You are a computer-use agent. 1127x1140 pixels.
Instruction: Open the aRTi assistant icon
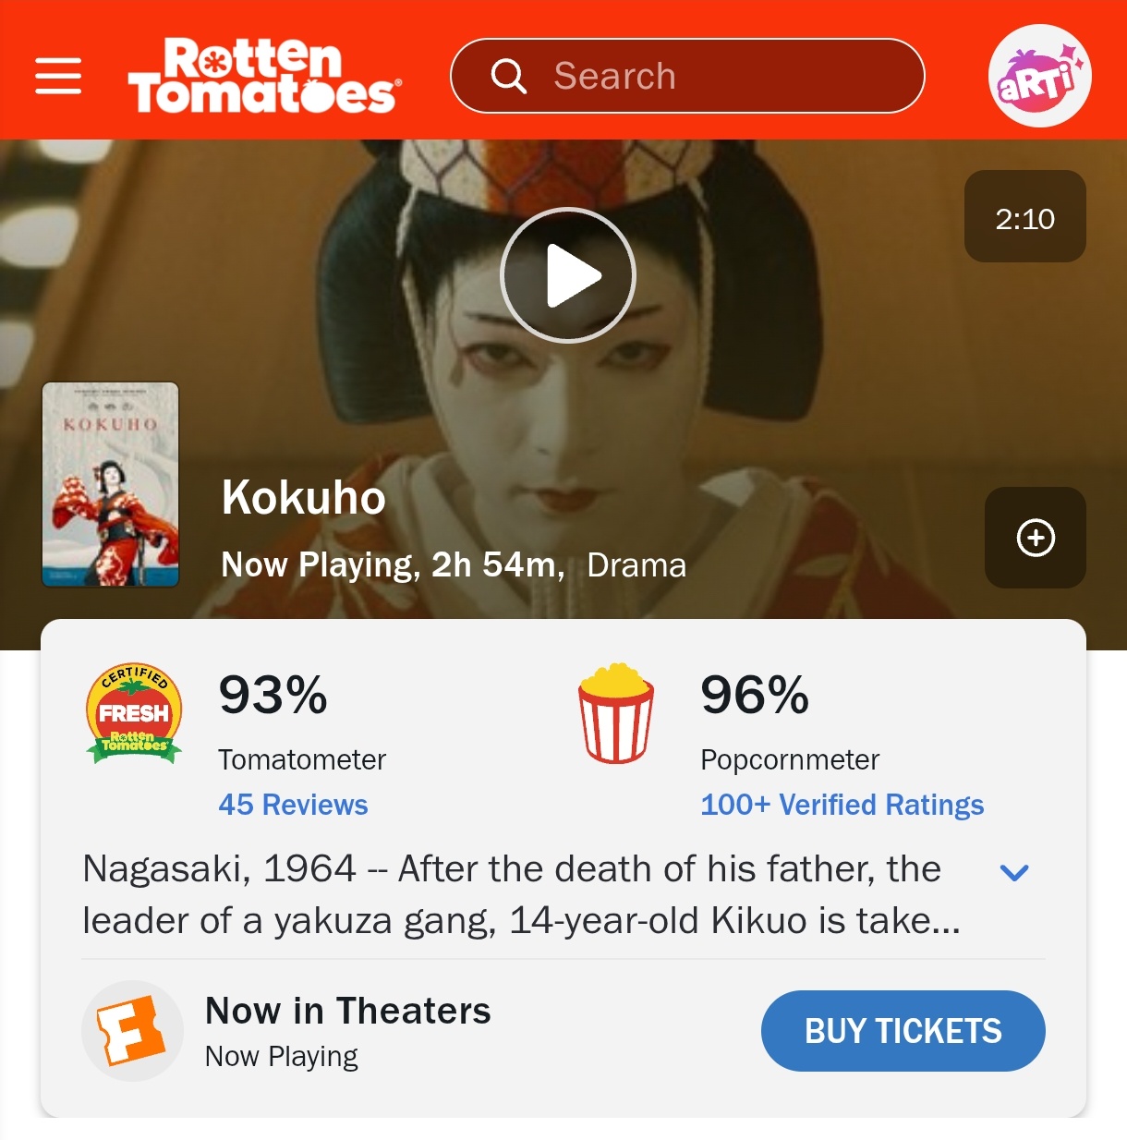point(1039,76)
